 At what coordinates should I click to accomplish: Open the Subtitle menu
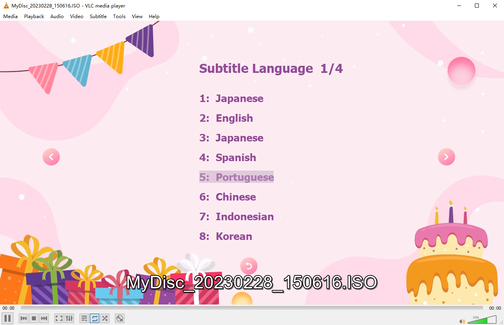pyautogui.click(x=98, y=16)
